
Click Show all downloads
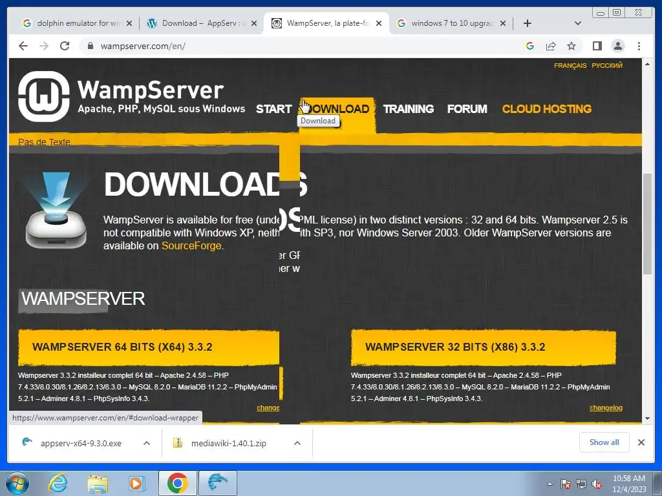[x=604, y=442]
